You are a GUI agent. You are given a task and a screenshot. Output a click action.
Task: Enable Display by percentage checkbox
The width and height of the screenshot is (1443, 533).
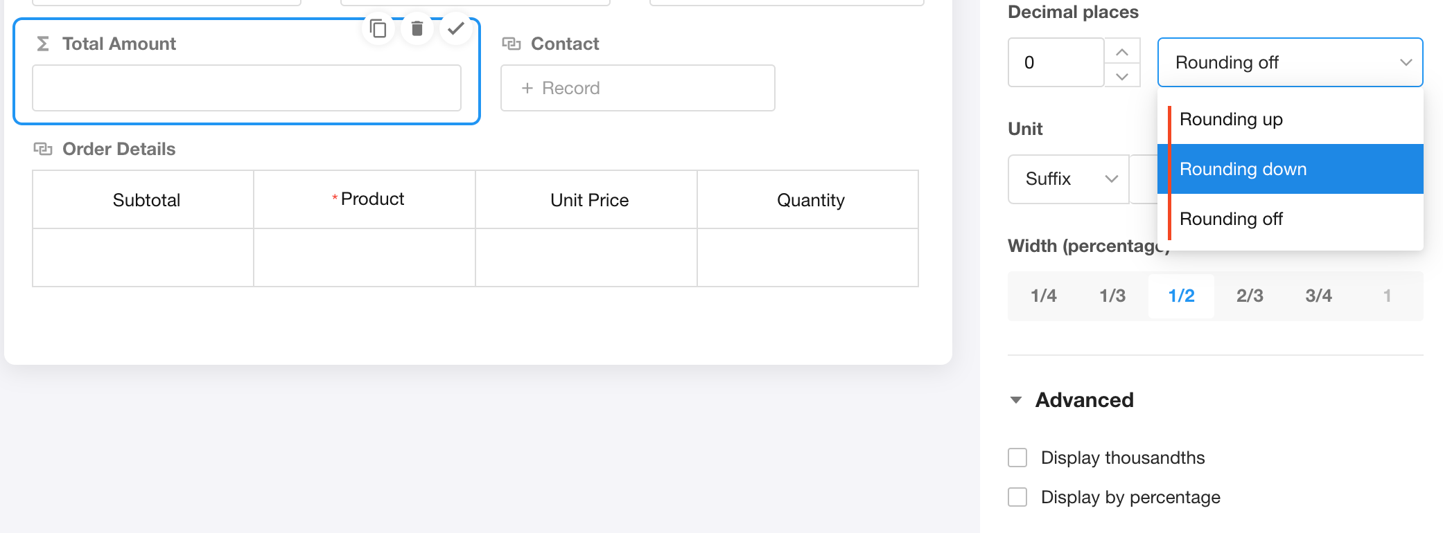pos(1017,497)
